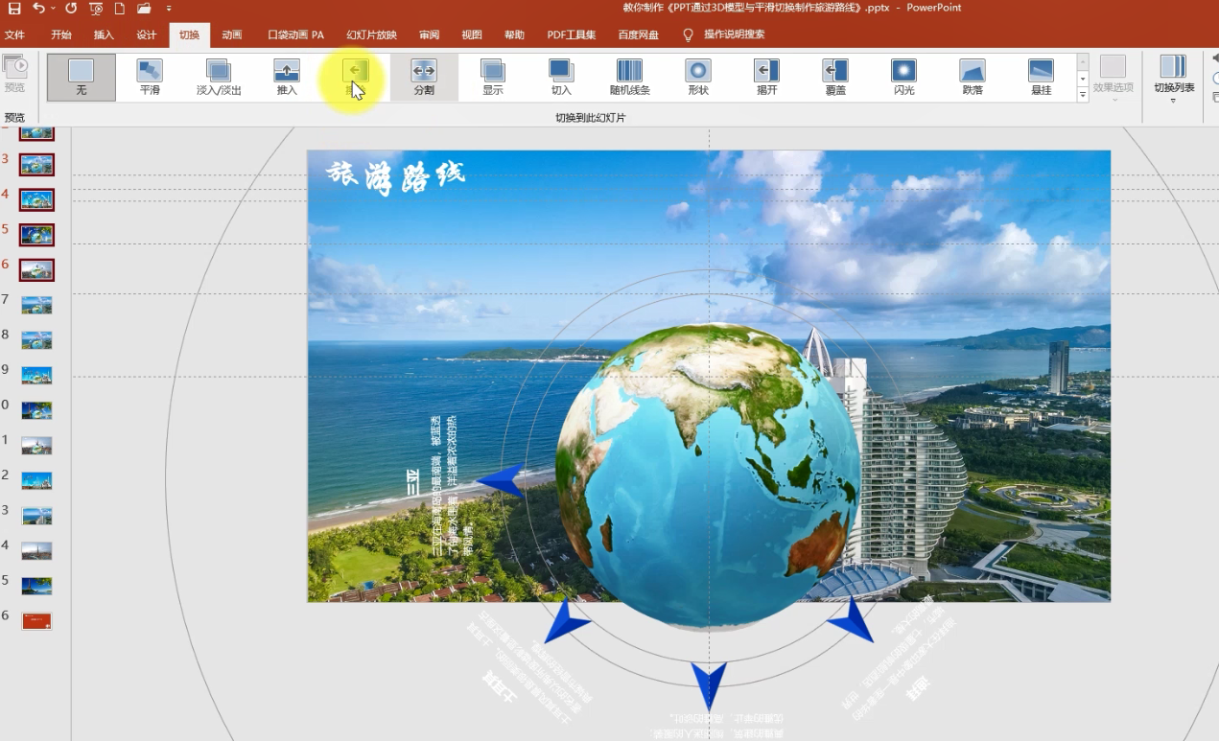The width and height of the screenshot is (1219, 741).
Task: Redo the last action
Action: pyautogui.click(x=71, y=9)
